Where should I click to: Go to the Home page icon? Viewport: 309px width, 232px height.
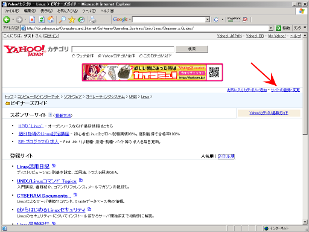[51, 19]
